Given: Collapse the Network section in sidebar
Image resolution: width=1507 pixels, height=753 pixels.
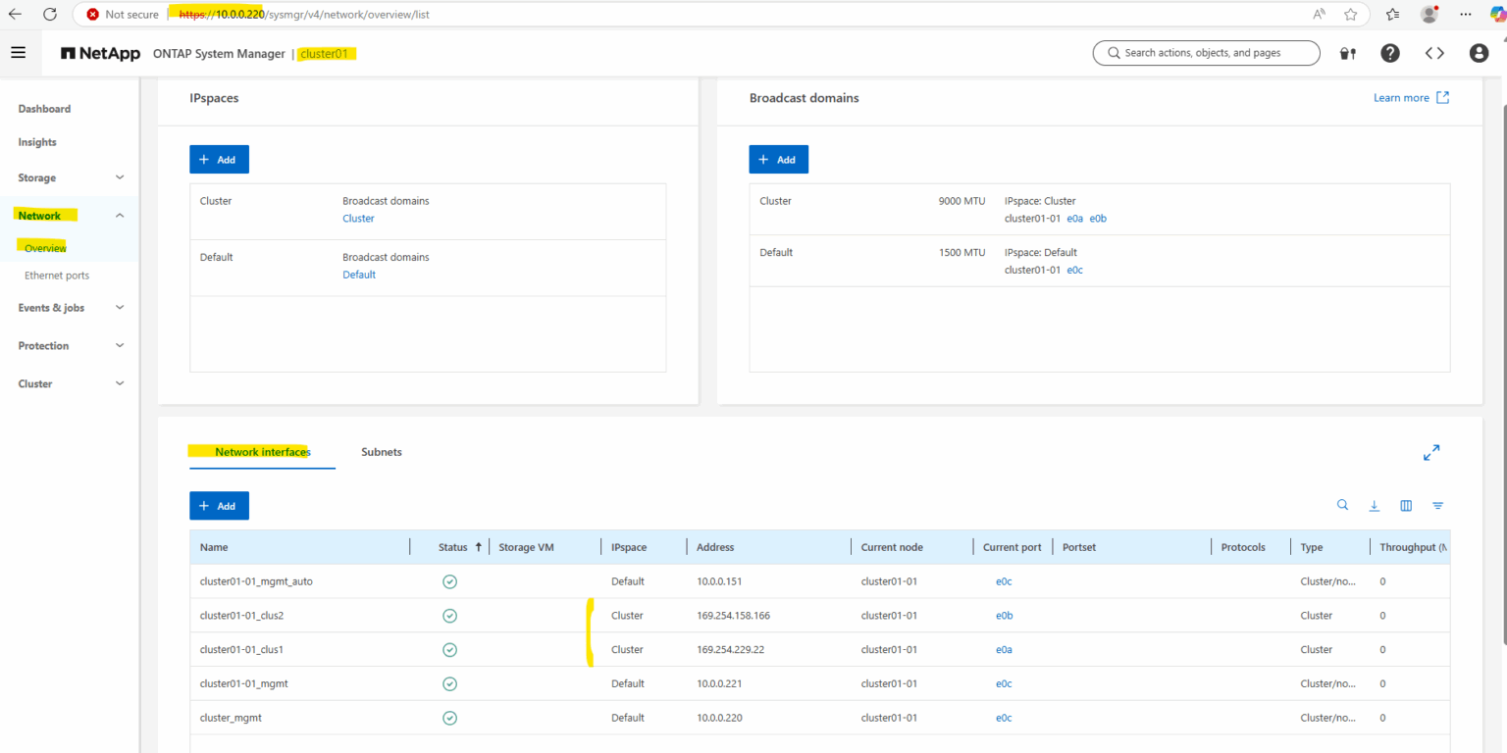Looking at the screenshot, I should [x=119, y=215].
